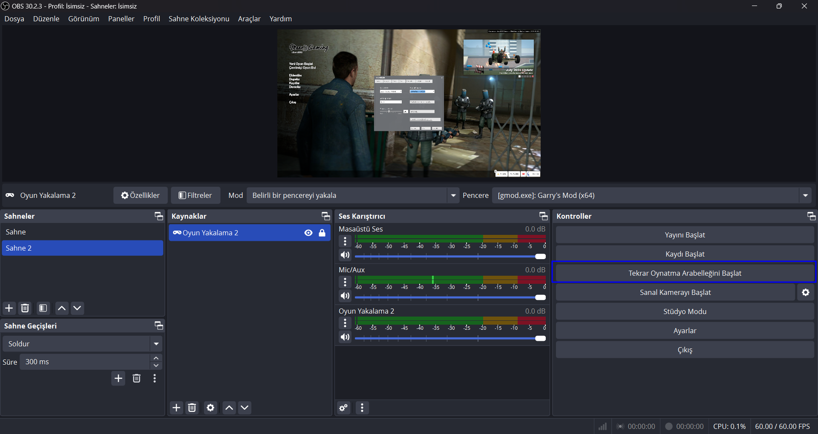Start replay buffer via Tekrar Oynatma Arabelleğini Başlat
Viewport: 818px width, 434px height.
coord(685,273)
